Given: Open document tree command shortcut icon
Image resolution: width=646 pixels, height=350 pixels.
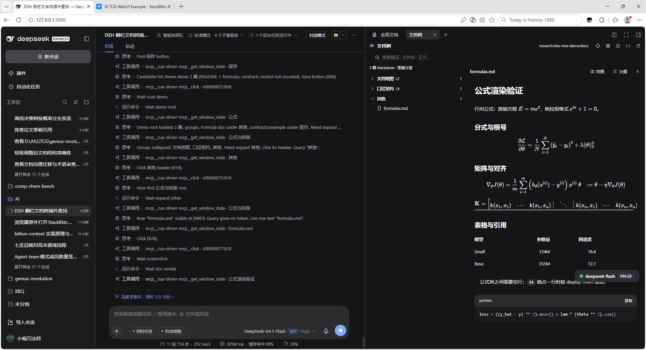Looking at the screenshot, I should point(608,46).
